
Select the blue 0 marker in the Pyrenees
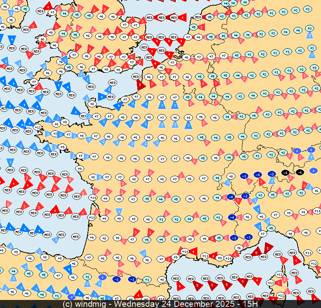(x=102, y=277)
